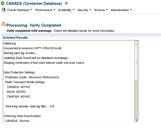
Task: Open the Security menu
Action: [83, 10]
